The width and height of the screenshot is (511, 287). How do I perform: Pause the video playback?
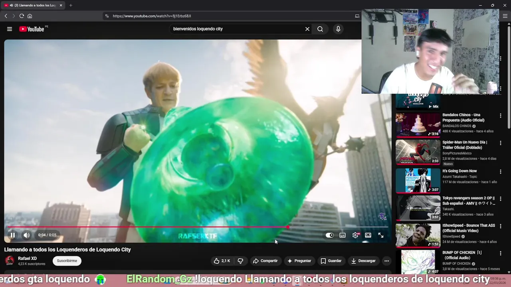click(x=12, y=235)
